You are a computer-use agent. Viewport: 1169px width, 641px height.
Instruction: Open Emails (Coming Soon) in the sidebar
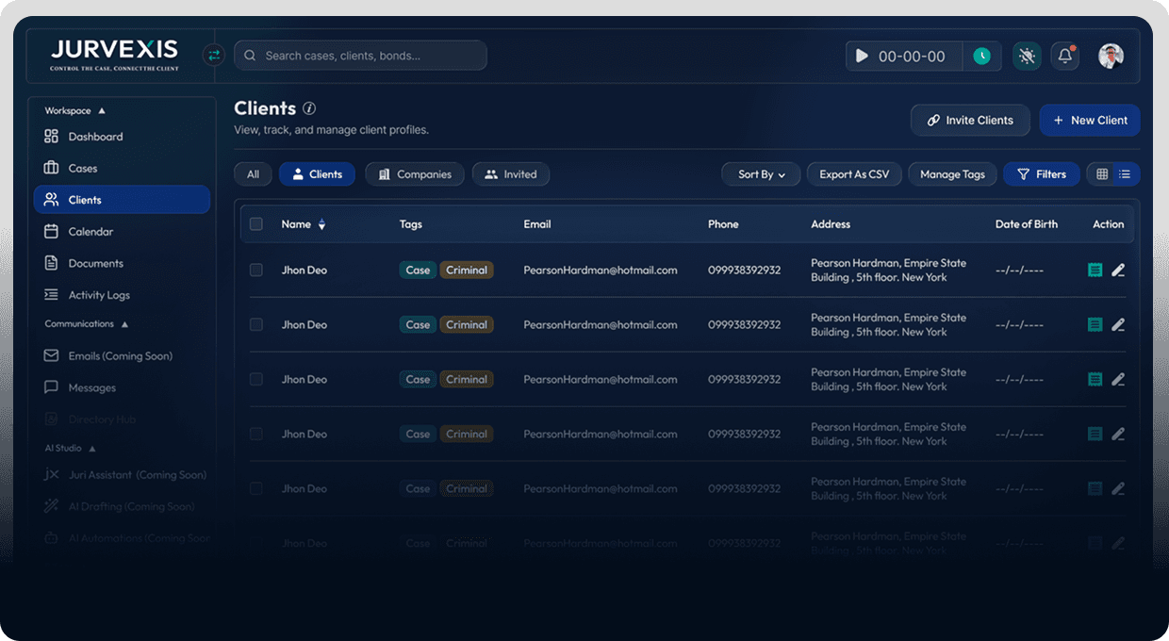(x=122, y=356)
